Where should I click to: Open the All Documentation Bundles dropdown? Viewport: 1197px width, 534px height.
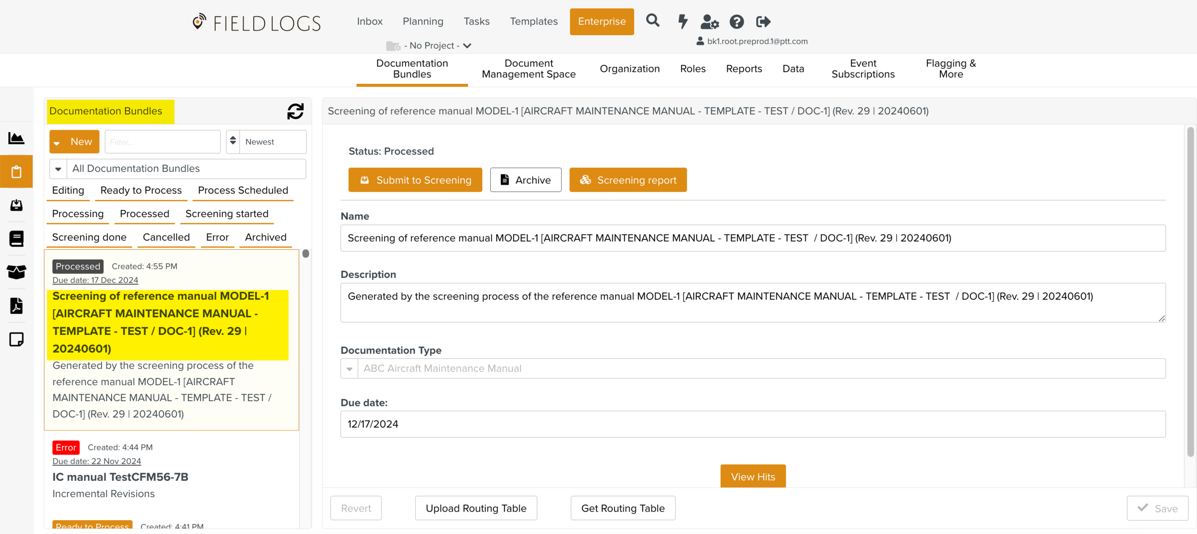point(58,169)
